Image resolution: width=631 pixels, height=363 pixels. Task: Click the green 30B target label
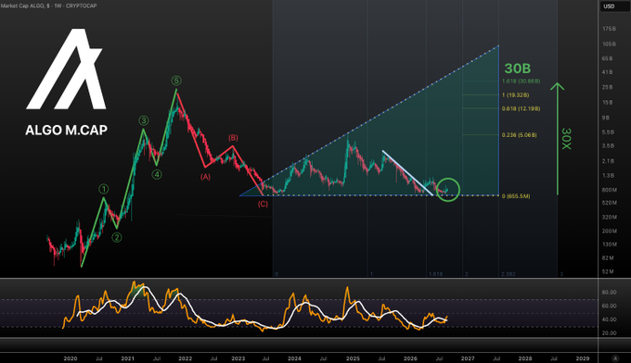(x=518, y=69)
